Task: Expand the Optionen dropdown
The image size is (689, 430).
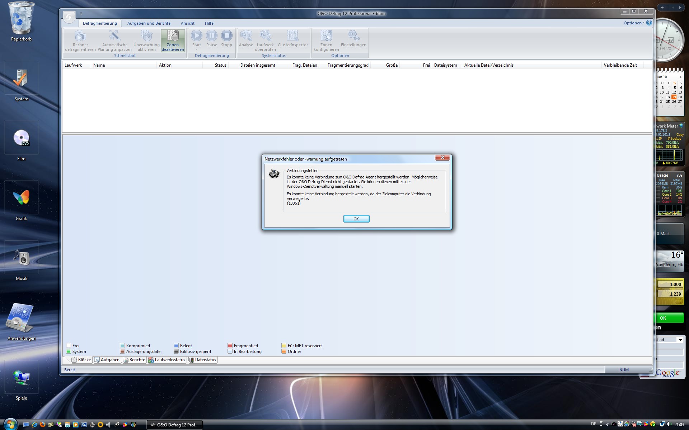Action: point(634,23)
